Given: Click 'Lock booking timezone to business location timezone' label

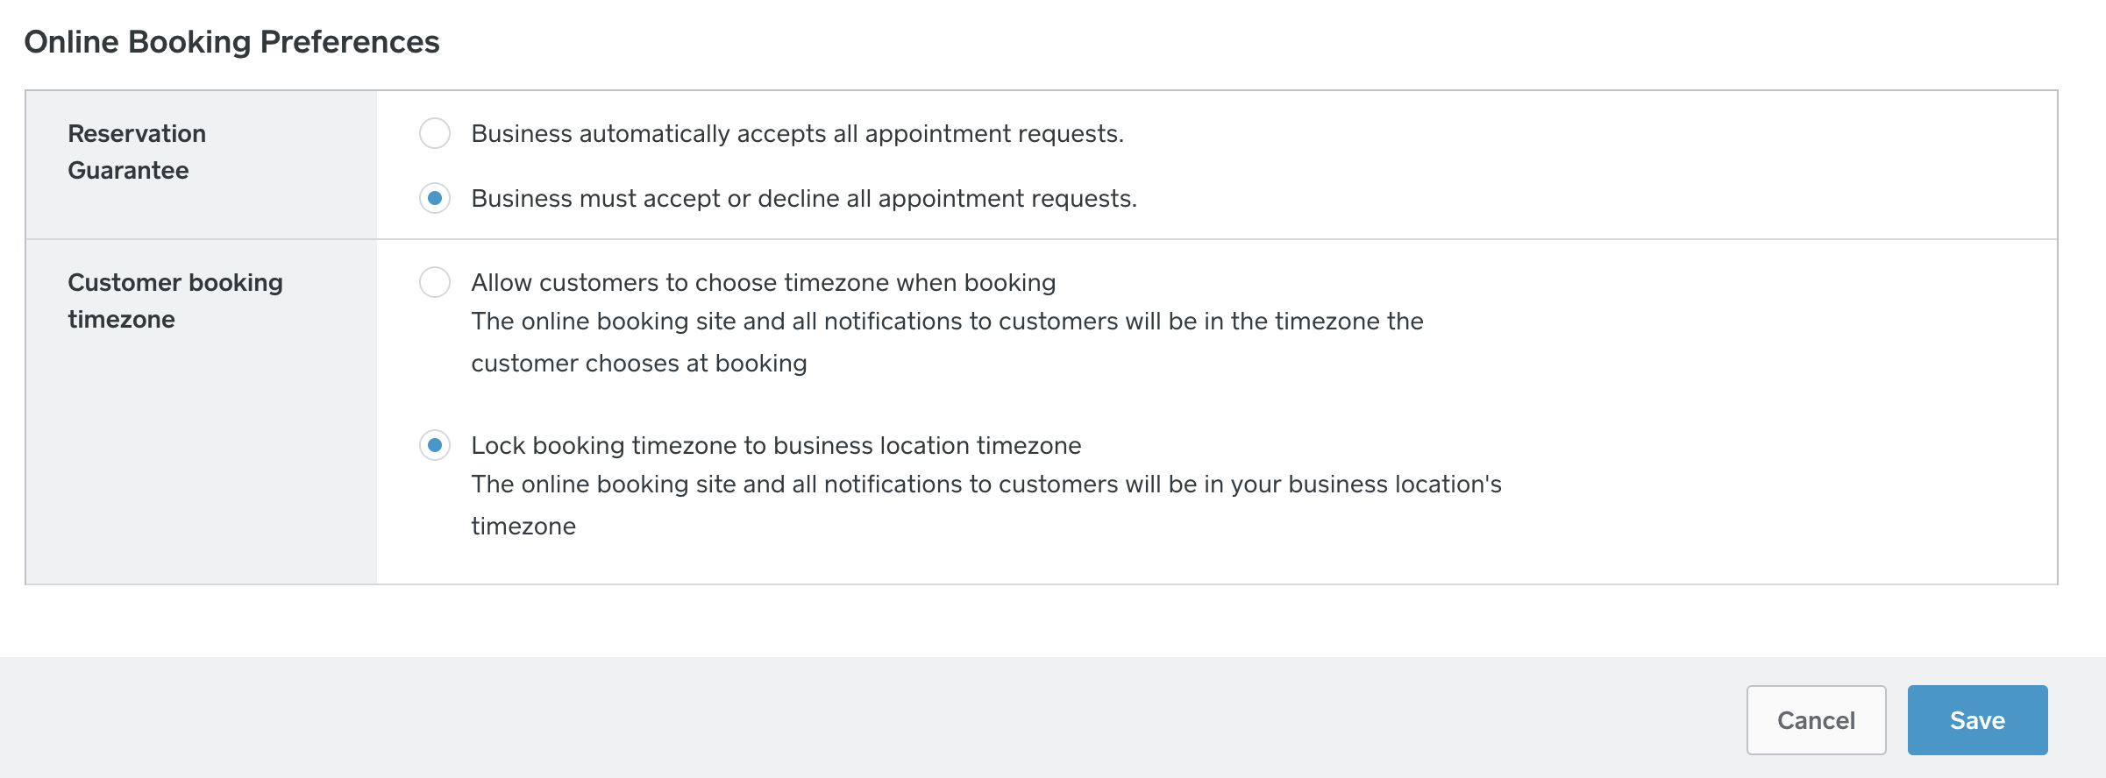Looking at the screenshot, I should (776, 446).
